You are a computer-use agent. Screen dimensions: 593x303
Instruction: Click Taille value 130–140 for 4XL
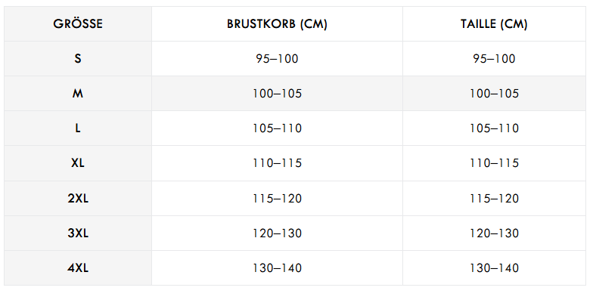coord(494,267)
